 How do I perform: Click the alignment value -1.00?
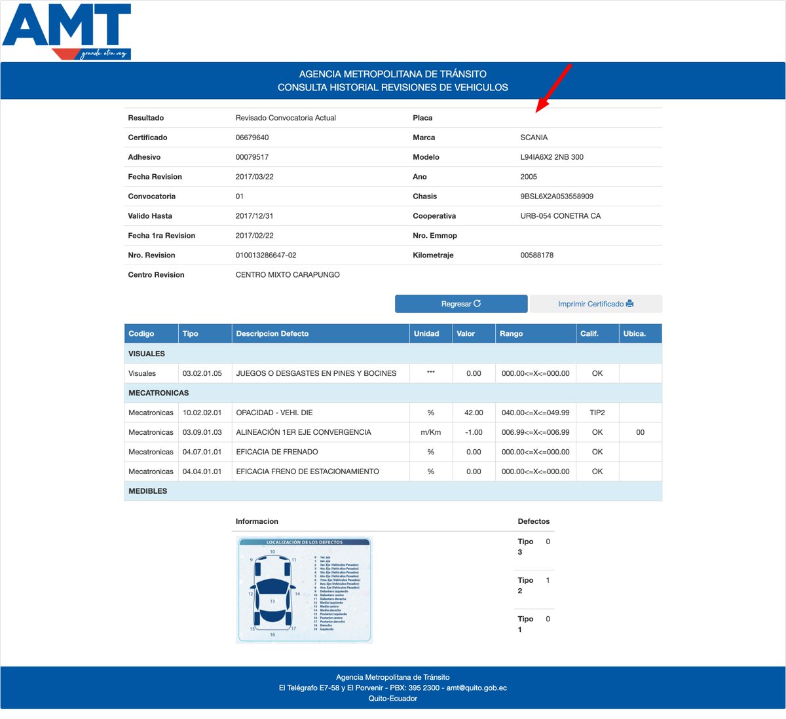(x=474, y=432)
